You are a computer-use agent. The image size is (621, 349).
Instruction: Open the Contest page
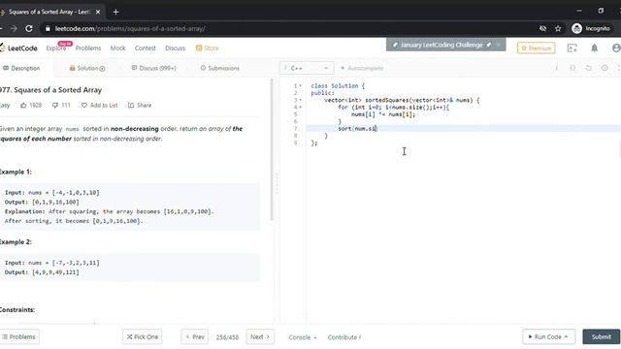click(145, 48)
